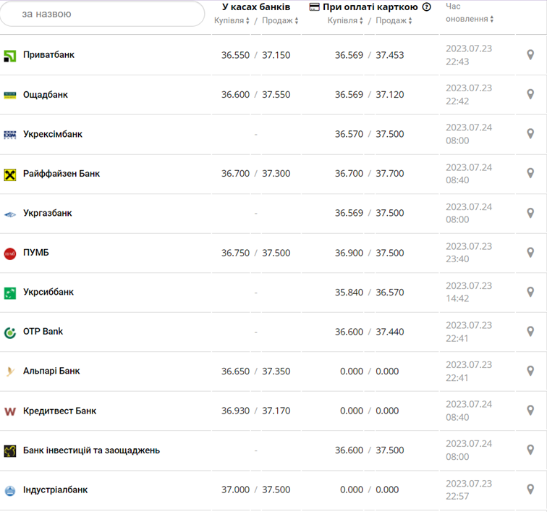The height and width of the screenshot is (512, 547).
Task: Sort by Час оновлення column
Action: [x=470, y=19]
